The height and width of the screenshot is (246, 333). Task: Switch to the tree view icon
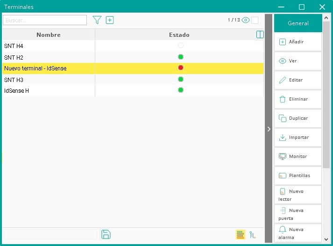pyautogui.click(x=253, y=234)
